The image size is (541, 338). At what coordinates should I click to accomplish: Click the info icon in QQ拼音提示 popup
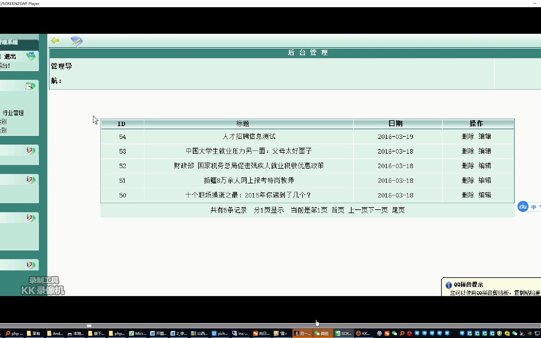click(x=449, y=285)
